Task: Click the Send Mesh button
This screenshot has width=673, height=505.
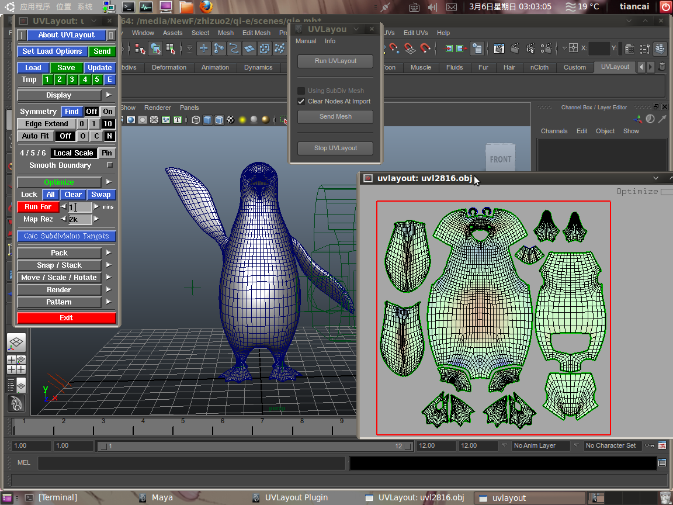Action: (335, 116)
